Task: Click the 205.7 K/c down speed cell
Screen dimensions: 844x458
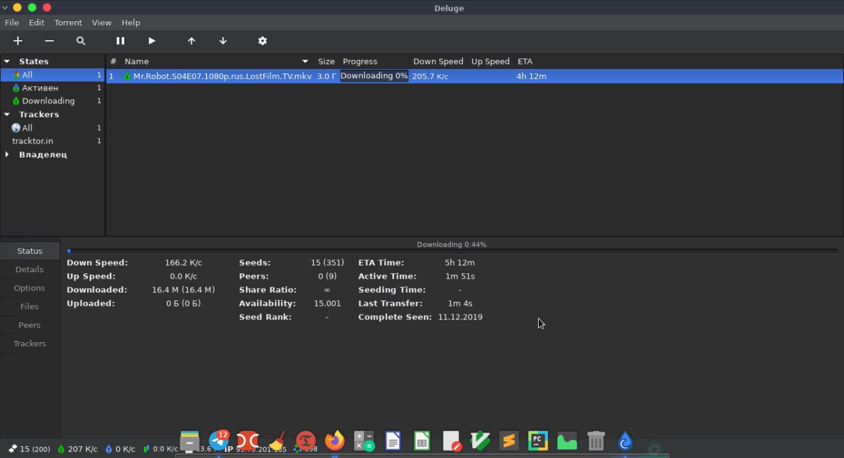Action: pos(430,76)
